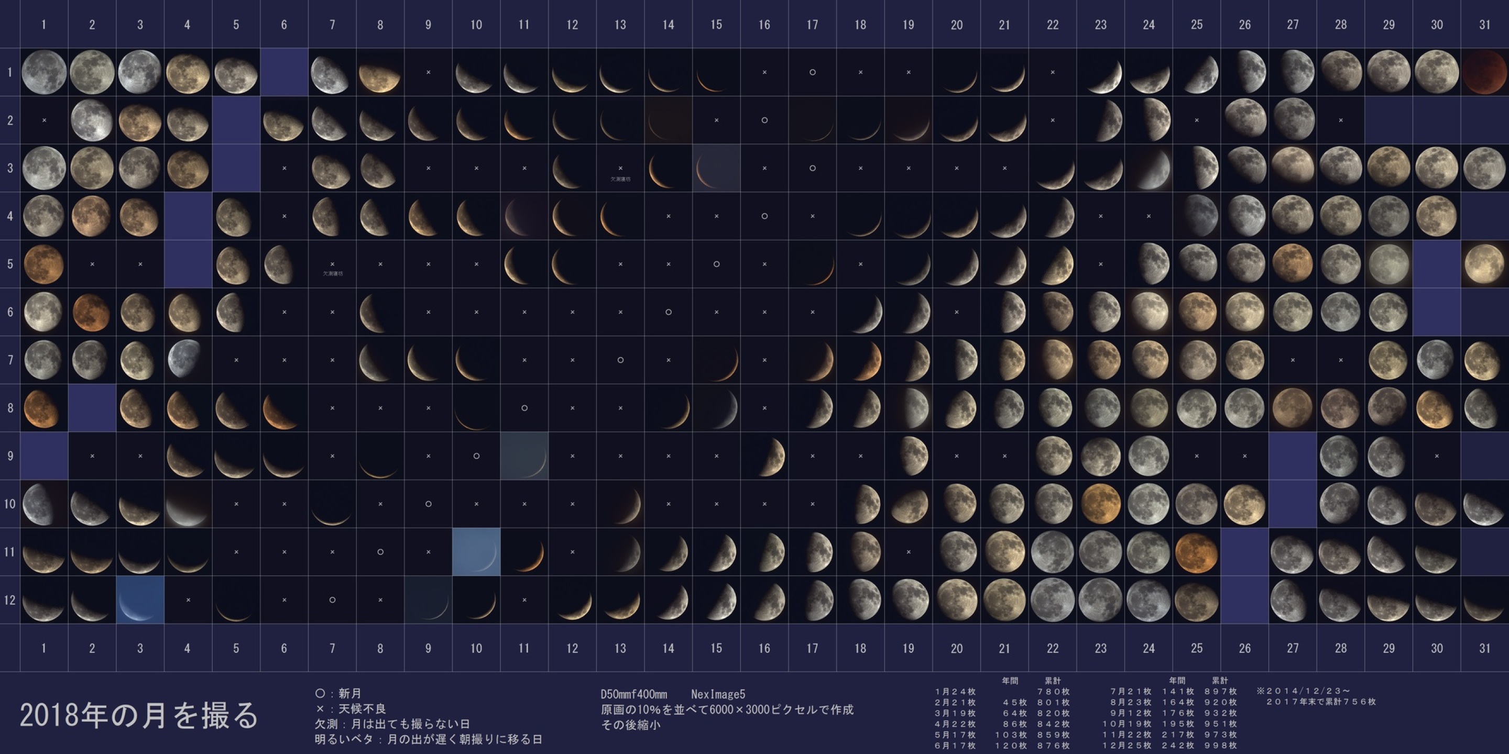Select the August 1 orange gibbous moon

44,408
